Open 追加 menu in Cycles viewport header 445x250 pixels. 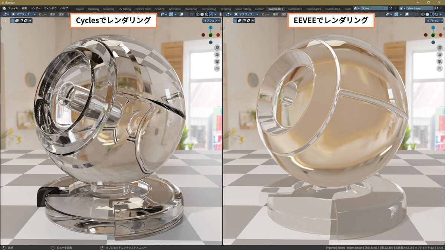[61, 14]
